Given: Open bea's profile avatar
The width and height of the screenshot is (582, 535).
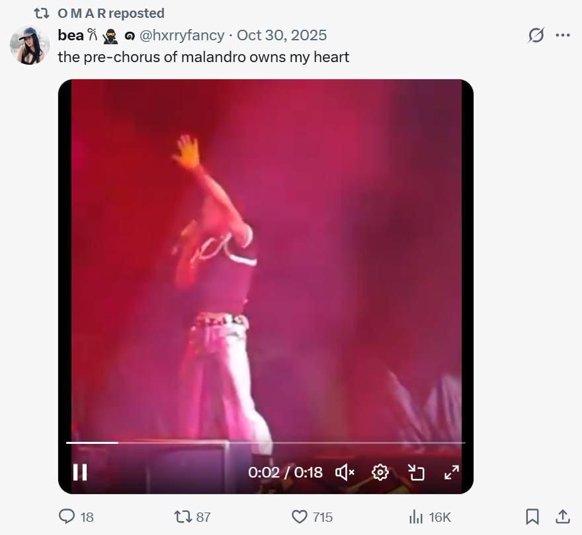Looking at the screenshot, I should (x=30, y=45).
